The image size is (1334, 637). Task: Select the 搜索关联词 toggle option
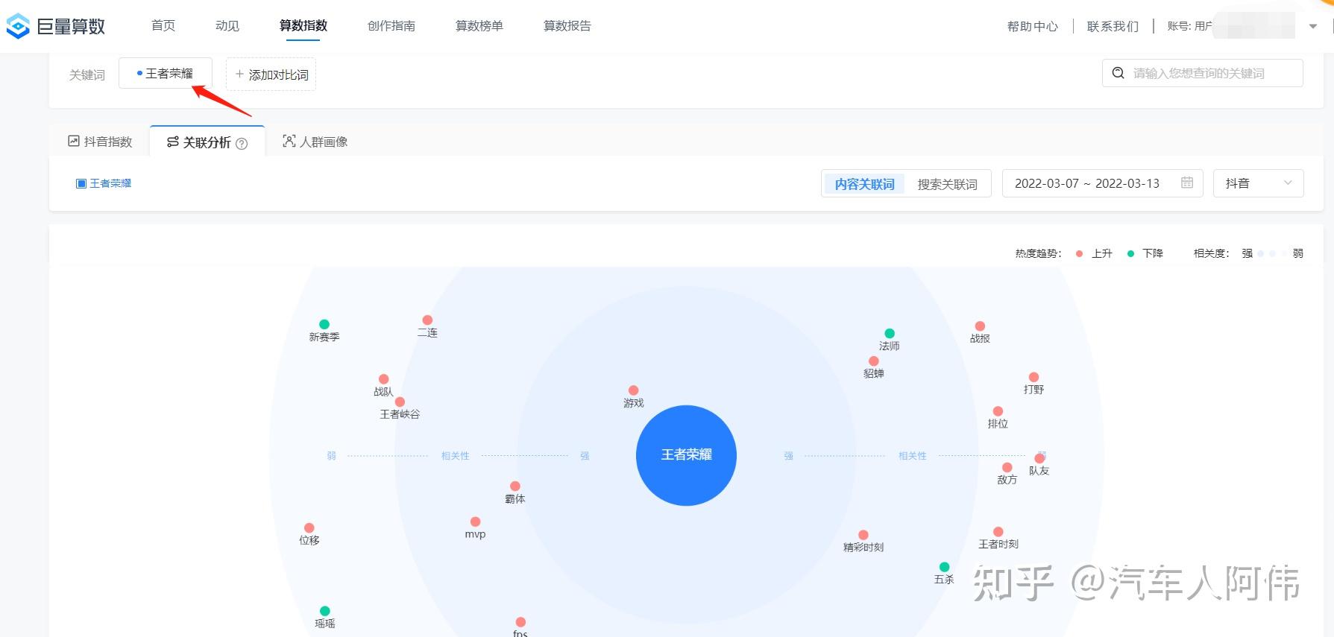coord(947,184)
